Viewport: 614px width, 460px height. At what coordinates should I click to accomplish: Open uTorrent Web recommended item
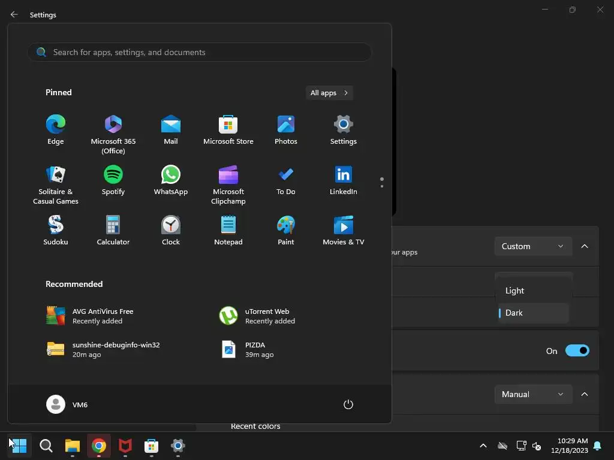click(257, 316)
